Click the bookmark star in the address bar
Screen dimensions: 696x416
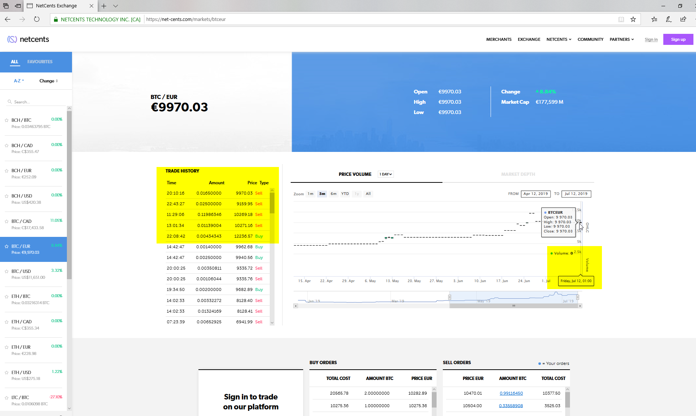[633, 19]
